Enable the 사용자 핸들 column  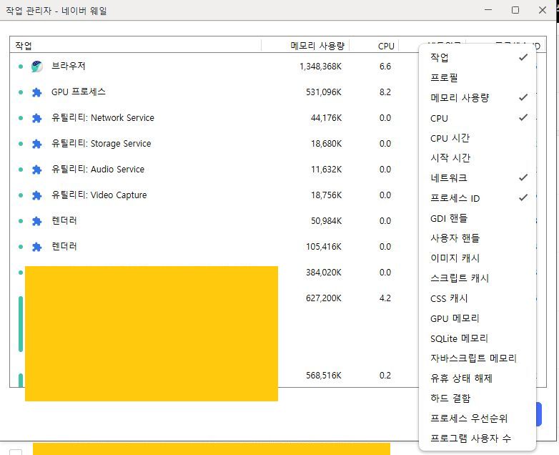coord(478,238)
